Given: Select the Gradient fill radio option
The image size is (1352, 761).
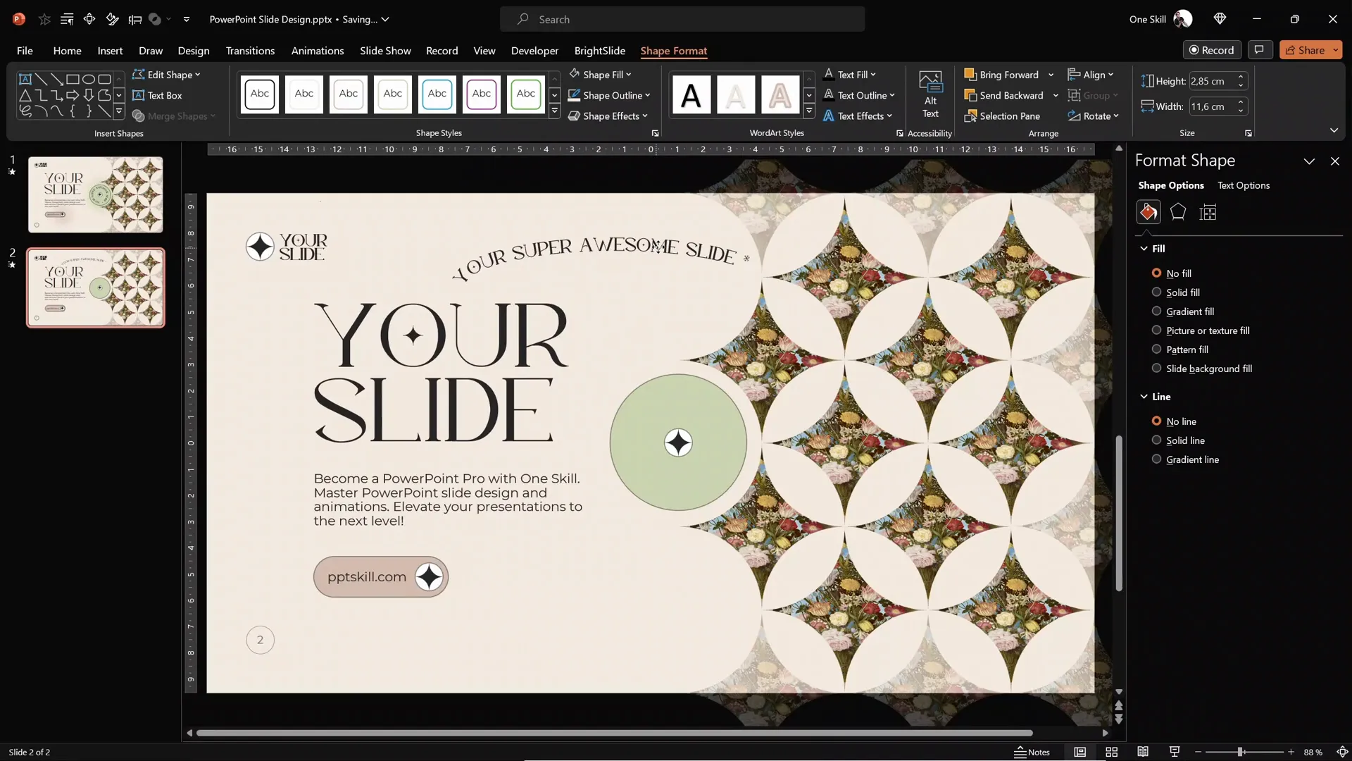Looking at the screenshot, I should tap(1156, 311).
